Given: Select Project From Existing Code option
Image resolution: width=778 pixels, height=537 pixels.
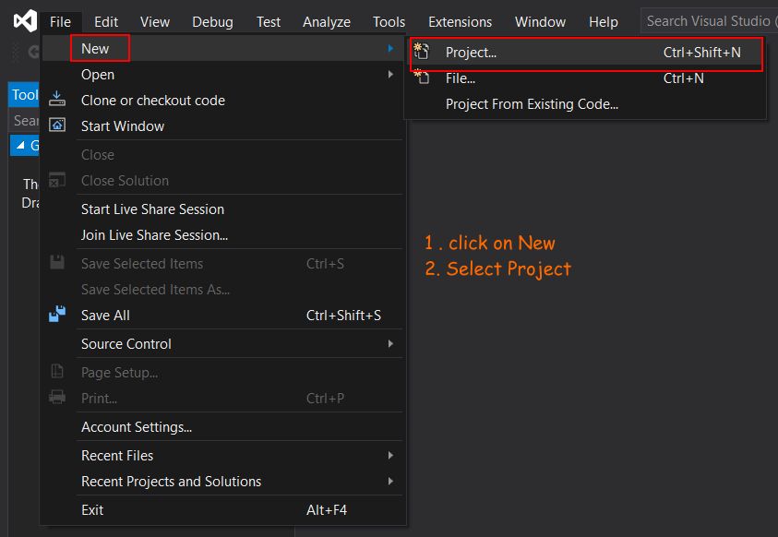Looking at the screenshot, I should [532, 104].
